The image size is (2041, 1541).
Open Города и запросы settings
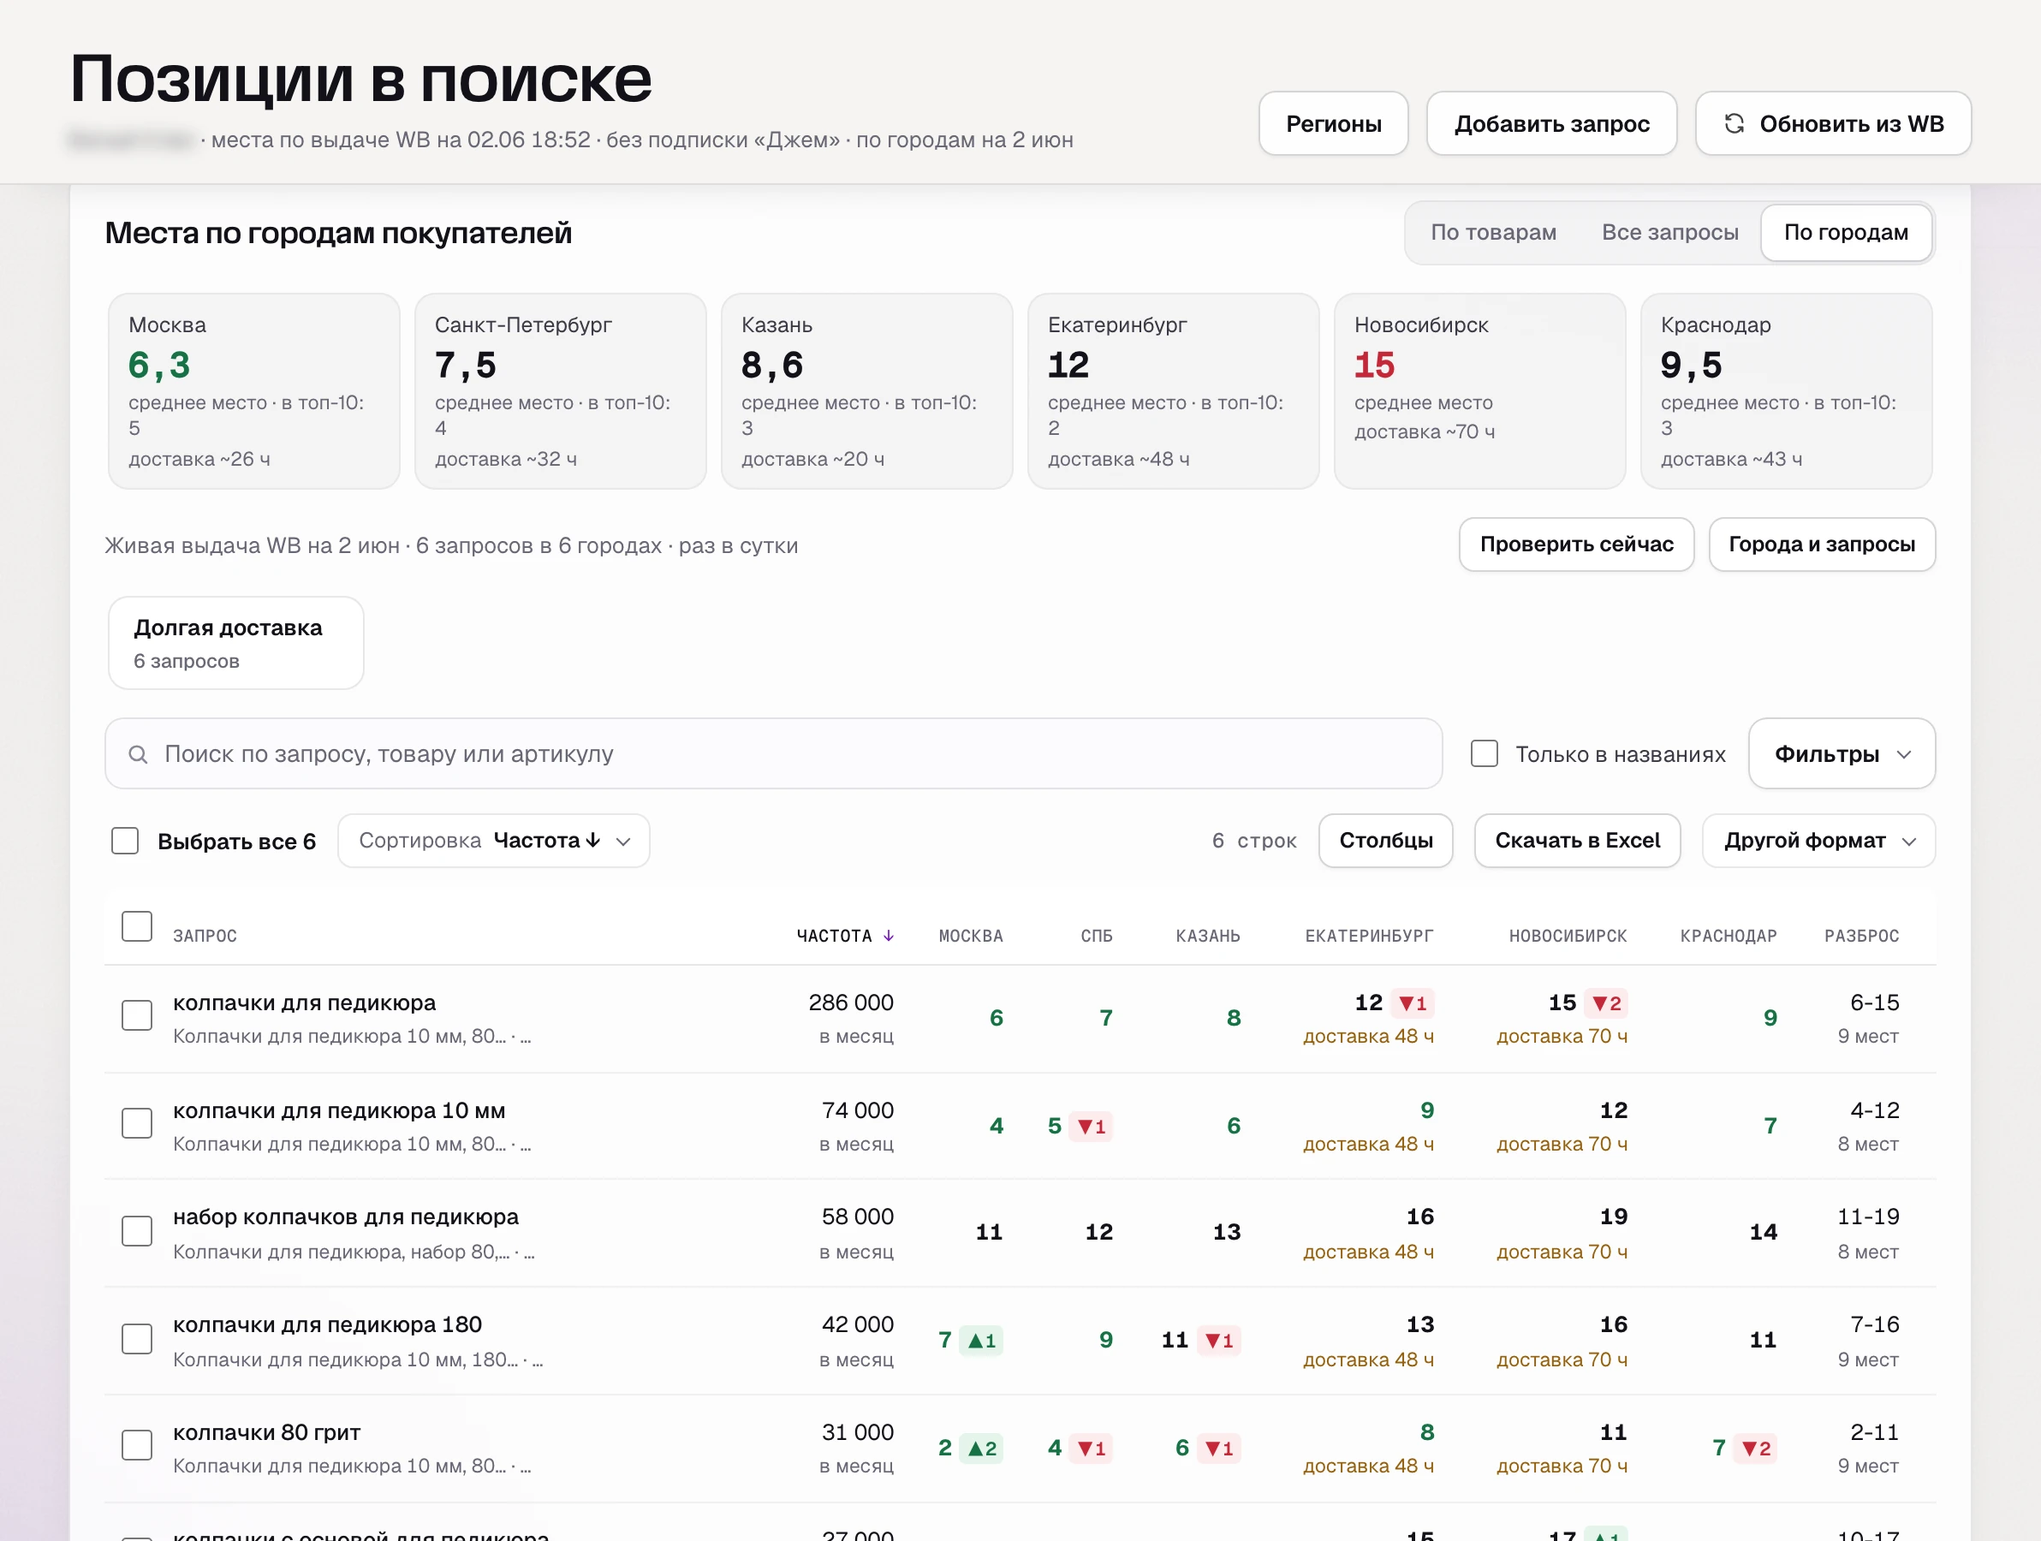tap(1821, 544)
